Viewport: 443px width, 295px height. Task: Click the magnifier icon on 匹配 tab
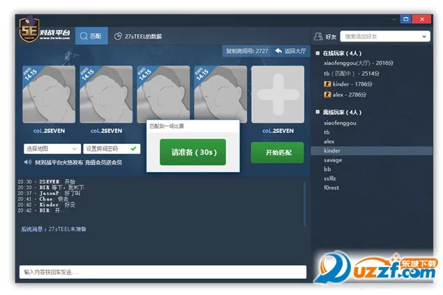point(83,36)
